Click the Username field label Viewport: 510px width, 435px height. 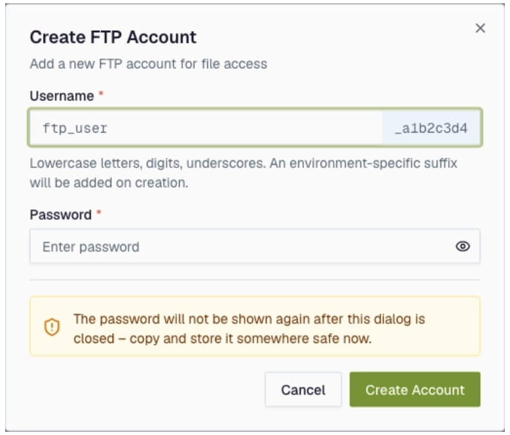[x=62, y=97]
